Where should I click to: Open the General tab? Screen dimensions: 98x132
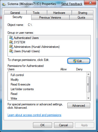[15, 13]
